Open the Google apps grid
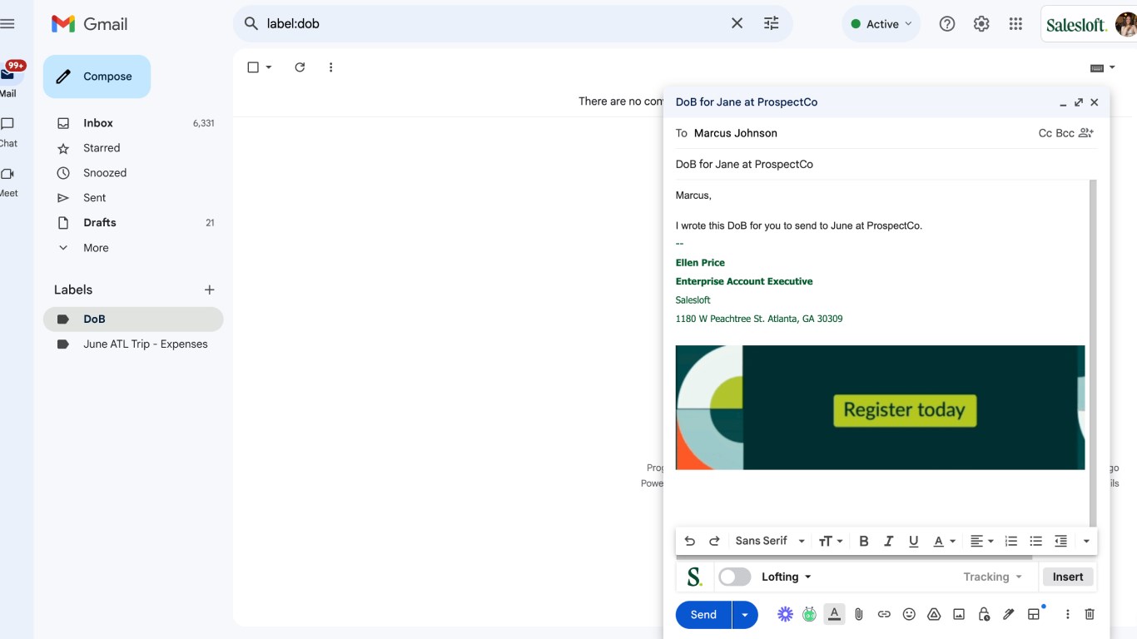 click(1015, 24)
